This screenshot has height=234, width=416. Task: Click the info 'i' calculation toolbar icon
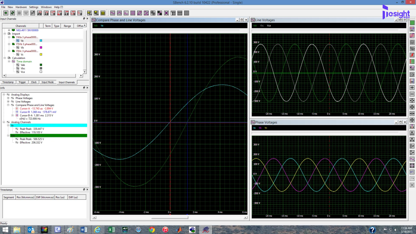(46, 13)
